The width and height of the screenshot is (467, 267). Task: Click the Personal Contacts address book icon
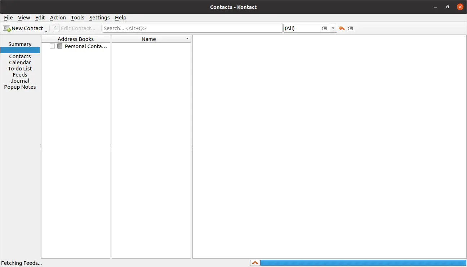(x=60, y=46)
